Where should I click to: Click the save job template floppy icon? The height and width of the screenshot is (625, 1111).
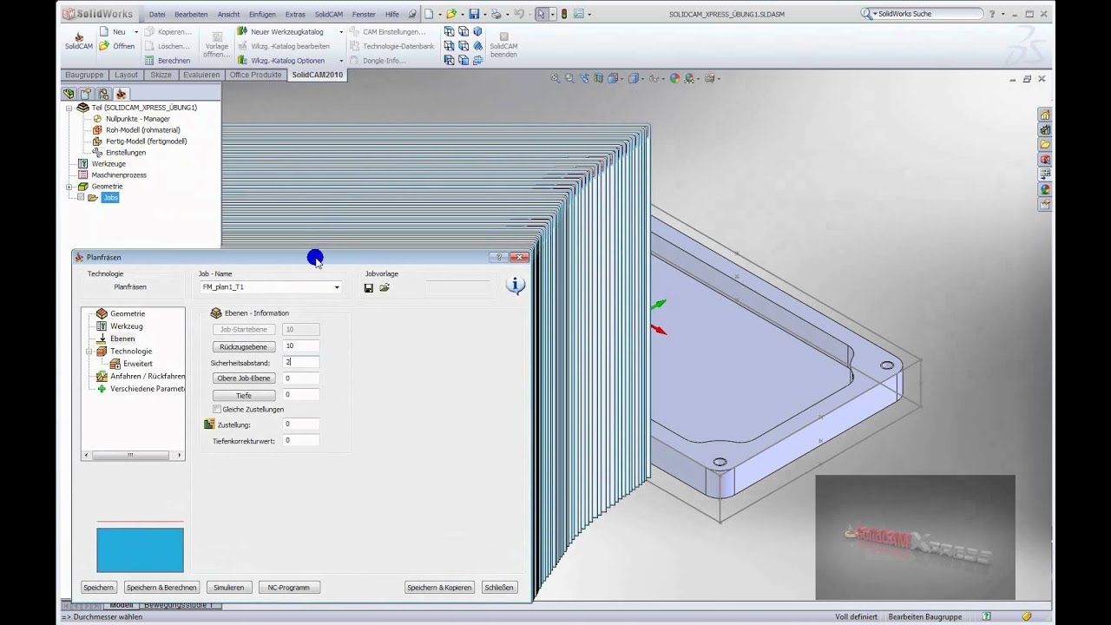369,287
